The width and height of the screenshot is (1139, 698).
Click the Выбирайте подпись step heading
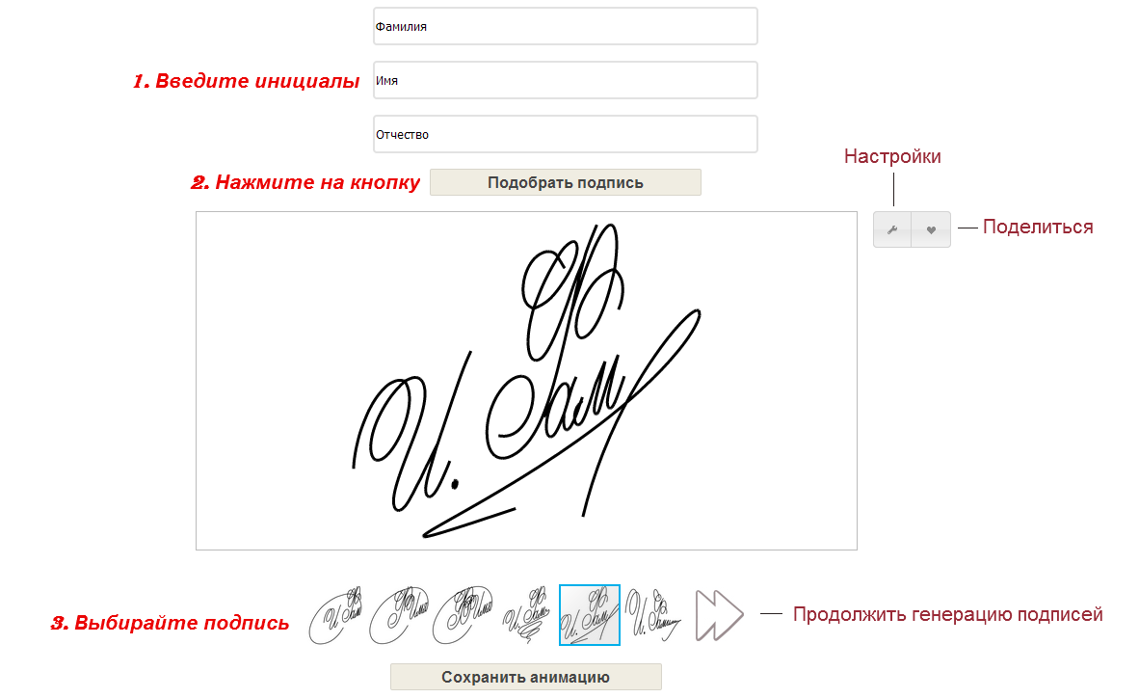pos(170,623)
